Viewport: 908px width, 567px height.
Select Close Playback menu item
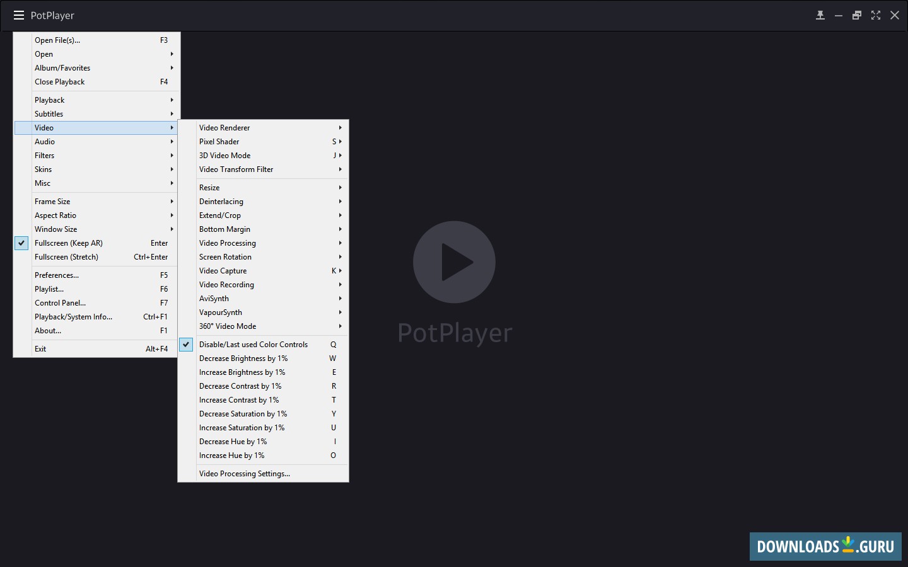[96, 82]
